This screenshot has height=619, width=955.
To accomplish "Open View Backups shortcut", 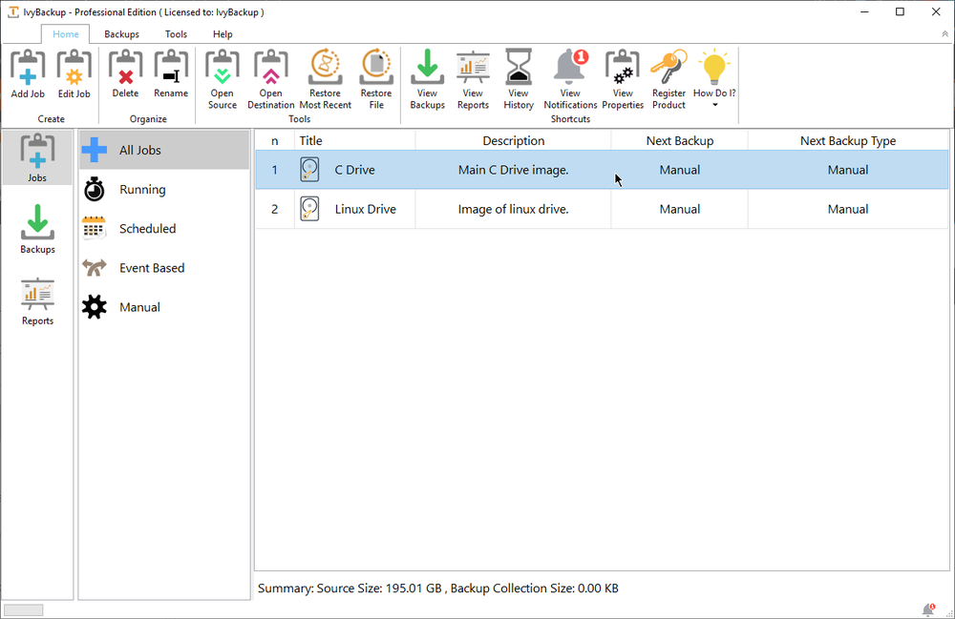I will [x=428, y=80].
